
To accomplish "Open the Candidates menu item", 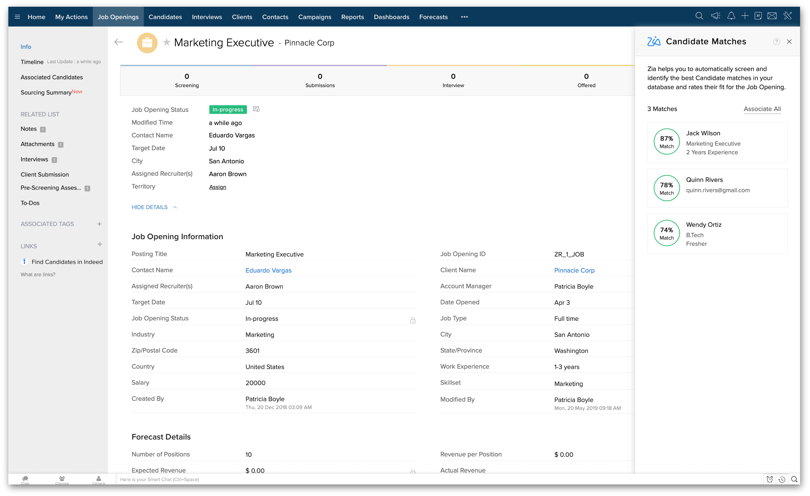I will coord(165,16).
